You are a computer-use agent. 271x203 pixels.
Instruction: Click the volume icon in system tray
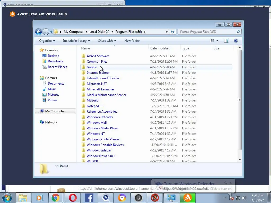pyautogui.click(x=244, y=198)
